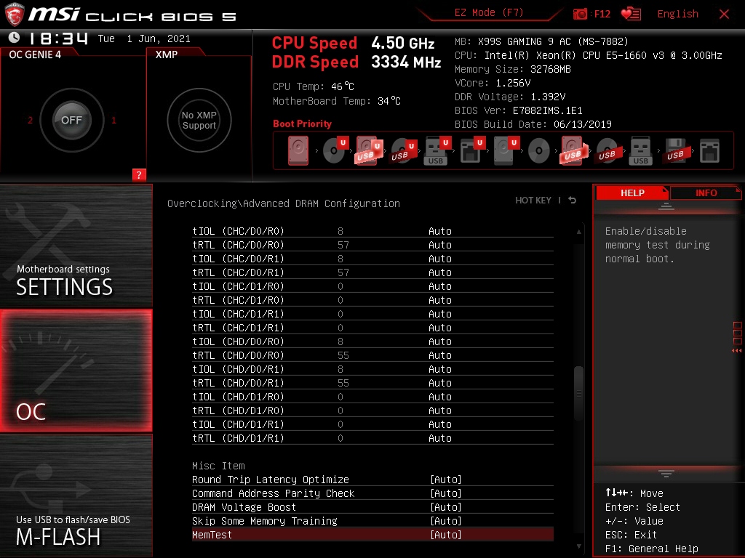Open Round Trip Latency Optimize [Auto] dropdown
The image size is (745, 558).
point(446,480)
